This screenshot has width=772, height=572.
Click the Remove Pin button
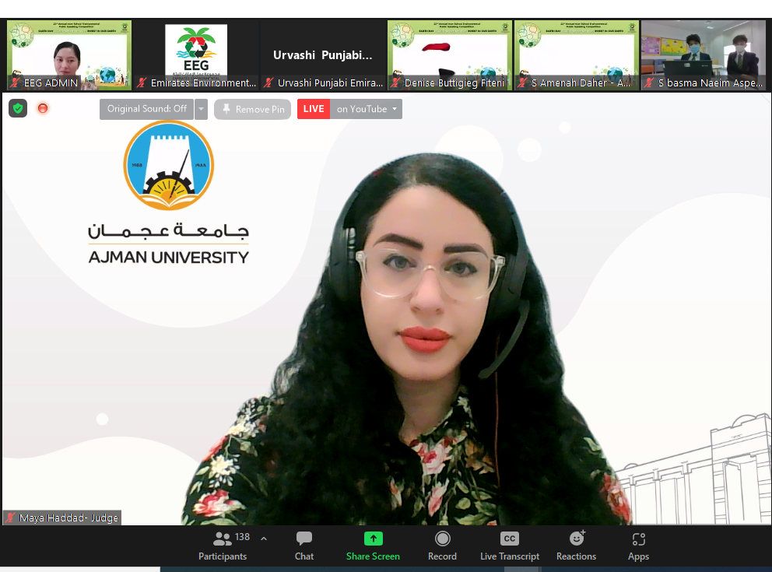click(x=252, y=109)
